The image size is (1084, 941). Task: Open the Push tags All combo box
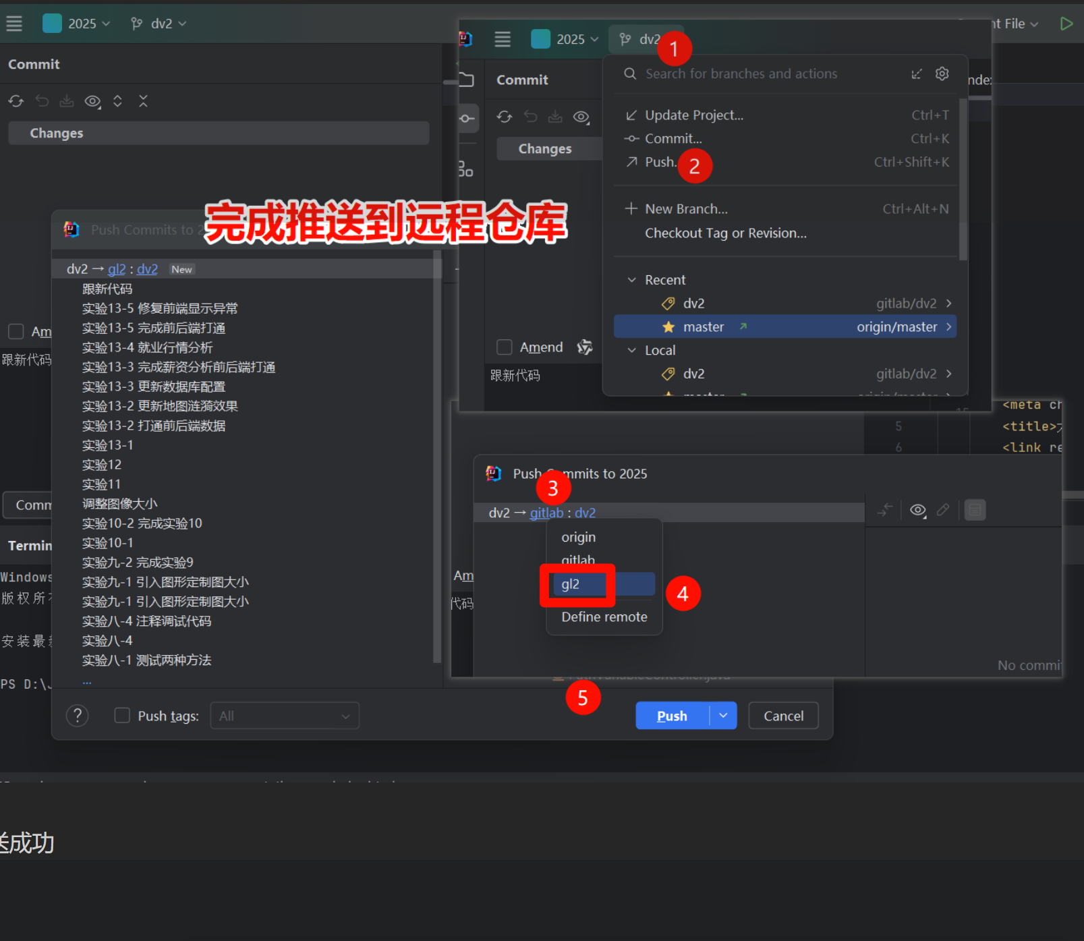coord(285,716)
